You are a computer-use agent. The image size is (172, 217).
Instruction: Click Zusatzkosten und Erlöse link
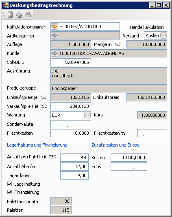pos(115,145)
